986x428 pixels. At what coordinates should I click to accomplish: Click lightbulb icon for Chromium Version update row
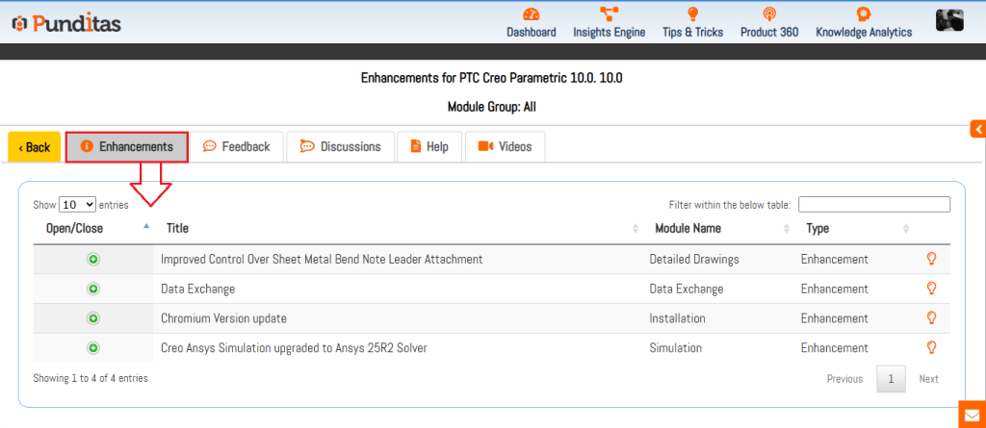coord(931,318)
